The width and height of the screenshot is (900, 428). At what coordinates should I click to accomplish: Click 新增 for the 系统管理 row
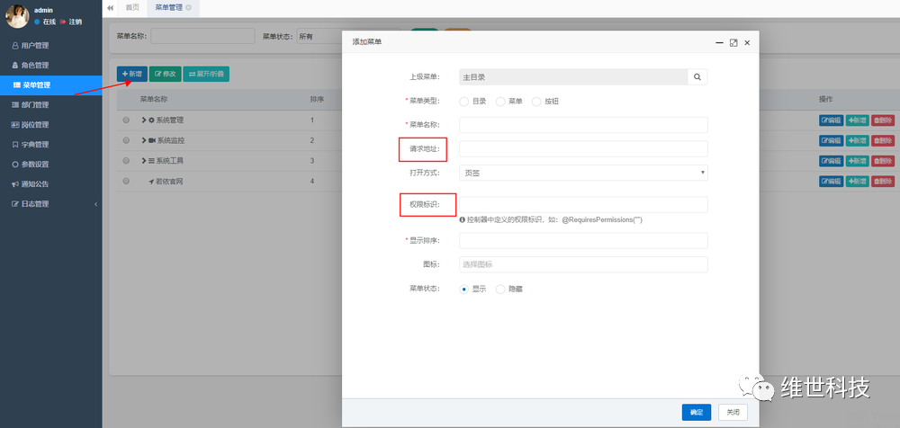(x=858, y=120)
